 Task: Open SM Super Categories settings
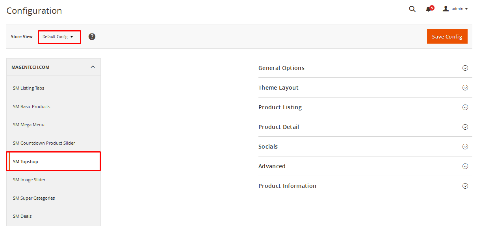54,198
